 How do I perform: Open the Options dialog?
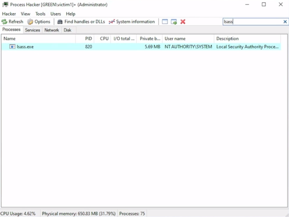(39, 22)
